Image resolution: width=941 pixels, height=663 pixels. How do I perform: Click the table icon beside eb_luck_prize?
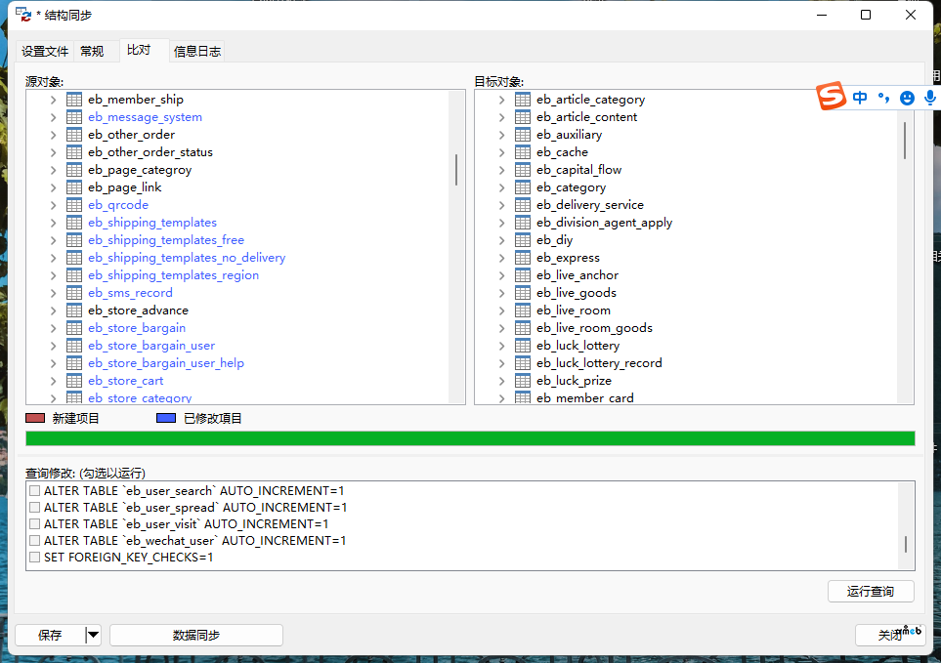click(x=523, y=381)
